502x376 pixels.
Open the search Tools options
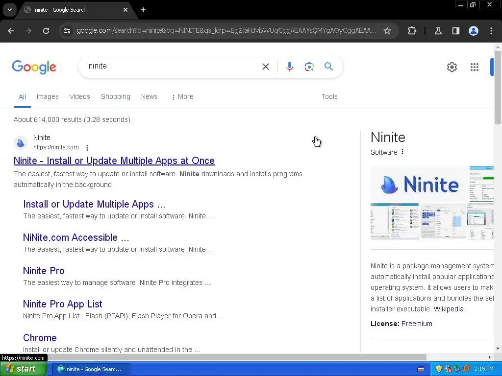coord(329,96)
